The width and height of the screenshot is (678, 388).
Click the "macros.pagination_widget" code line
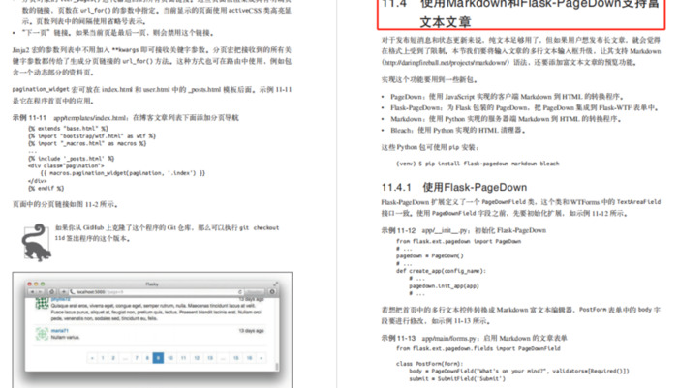click(123, 173)
